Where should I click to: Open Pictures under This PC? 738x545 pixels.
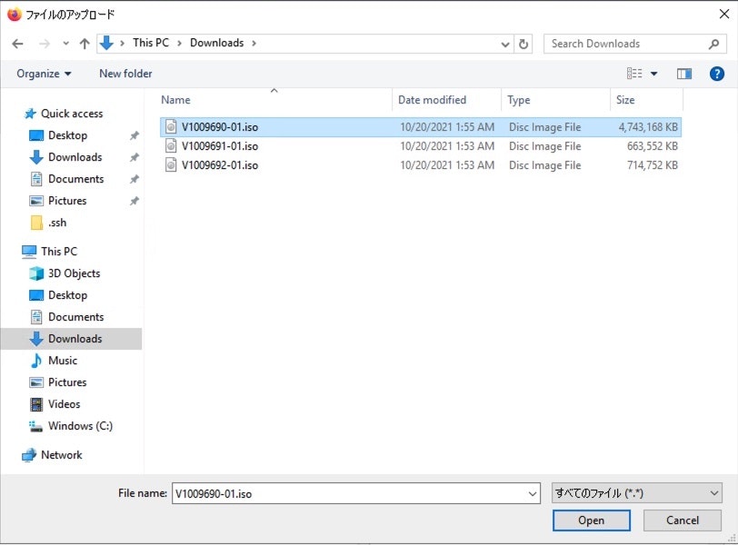pos(67,382)
